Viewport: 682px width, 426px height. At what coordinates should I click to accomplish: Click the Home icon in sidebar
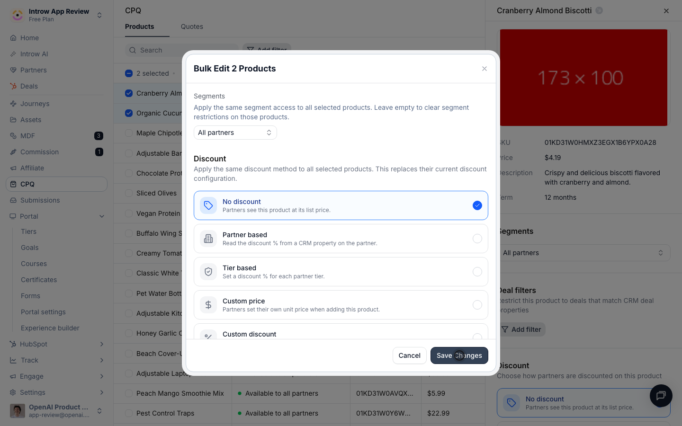coord(13,38)
